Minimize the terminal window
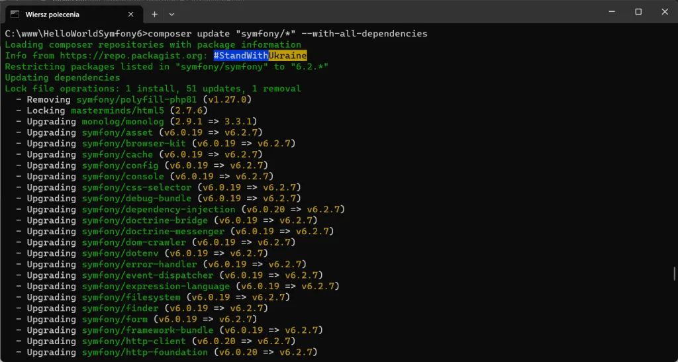This screenshot has height=362, width=678. (611, 12)
